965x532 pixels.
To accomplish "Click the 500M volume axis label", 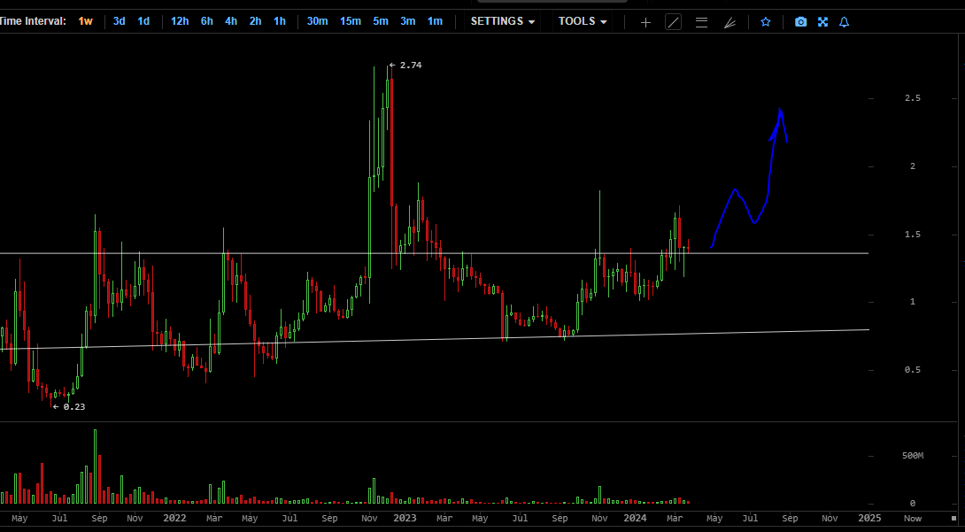I will 913,456.
